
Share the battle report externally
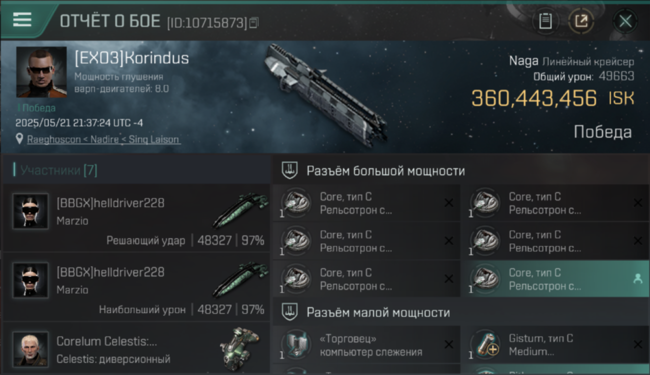[x=581, y=21]
